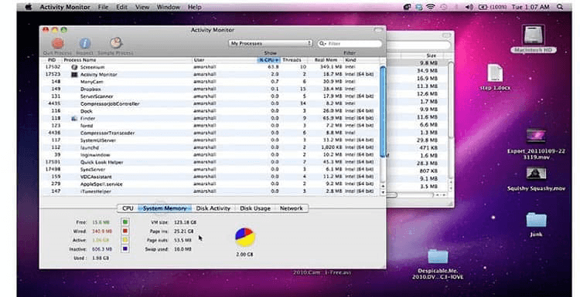The image size is (580, 297).
Task: Click the Screenium app icon in process list
Action: coord(74,67)
